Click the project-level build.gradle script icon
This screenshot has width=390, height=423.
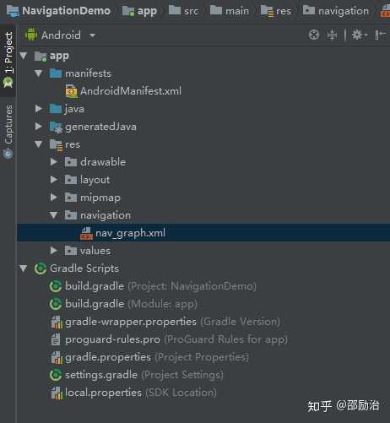click(56, 286)
